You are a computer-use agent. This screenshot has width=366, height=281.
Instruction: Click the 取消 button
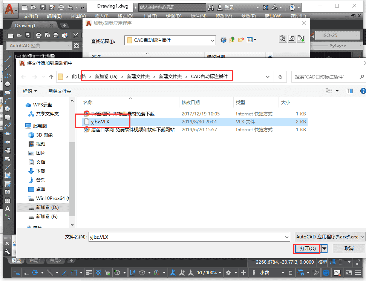click(x=349, y=249)
